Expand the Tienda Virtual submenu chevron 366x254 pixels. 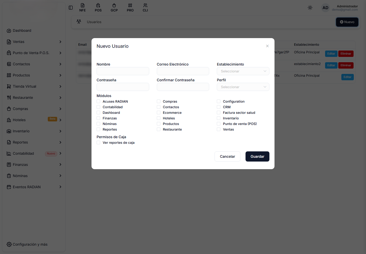60,86
